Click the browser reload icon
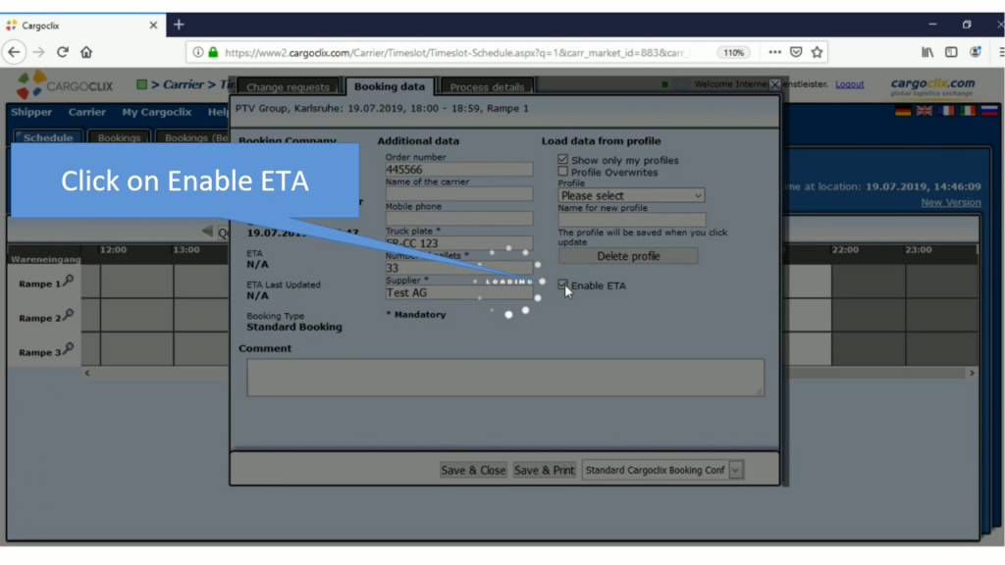This screenshot has height=565, width=1005. (63, 52)
